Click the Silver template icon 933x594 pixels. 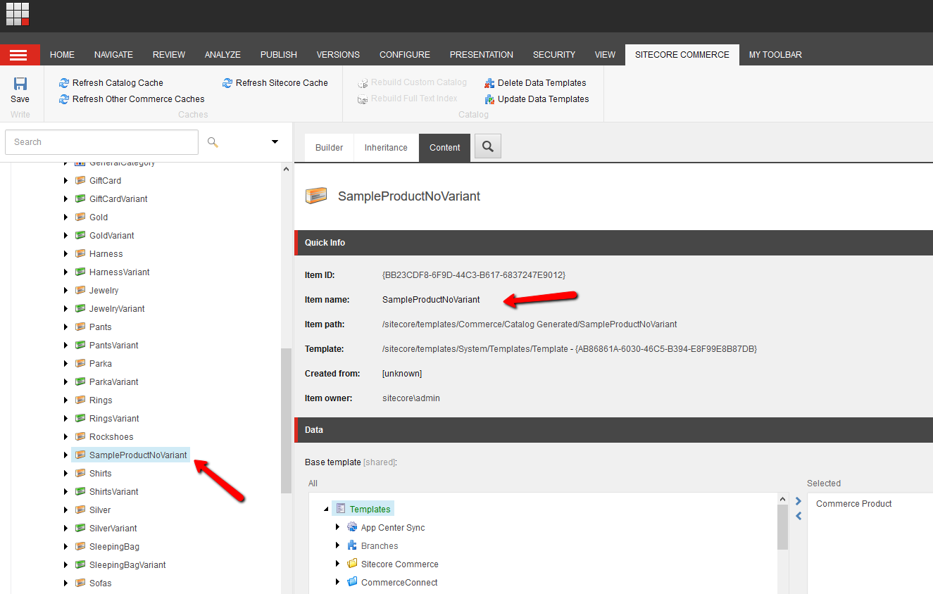tap(80, 510)
